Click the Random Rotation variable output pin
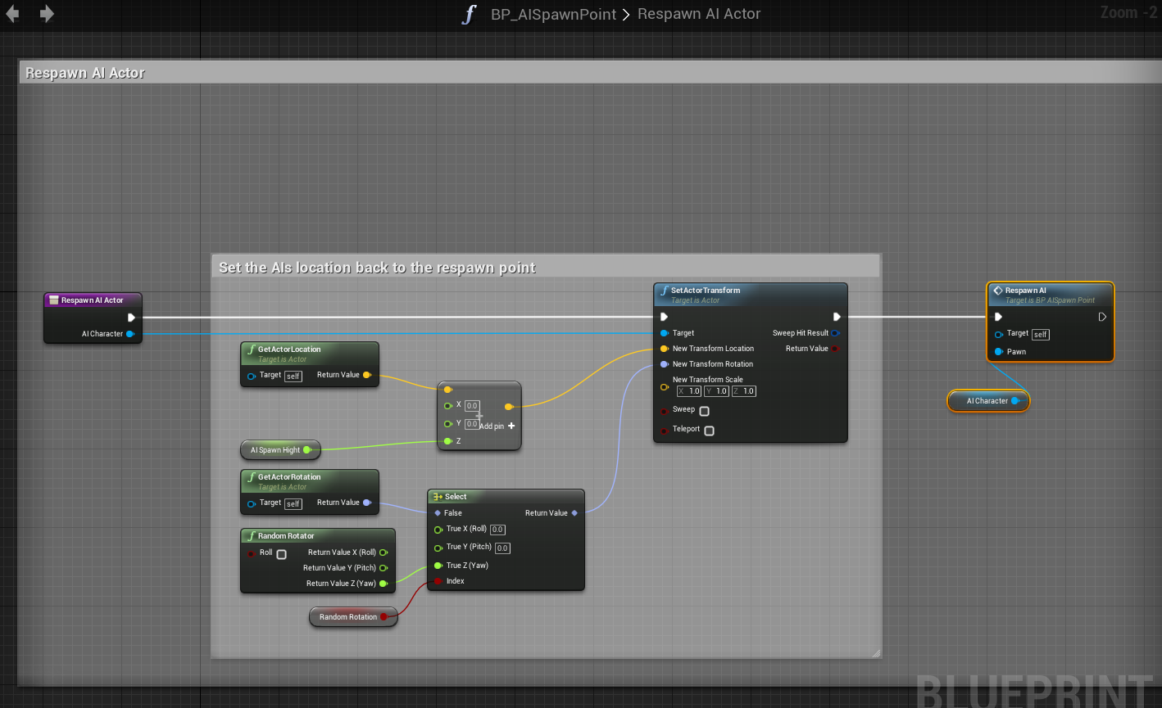This screenshot has height=708, width=1162. pyautogui.click(x=384, y=616)
